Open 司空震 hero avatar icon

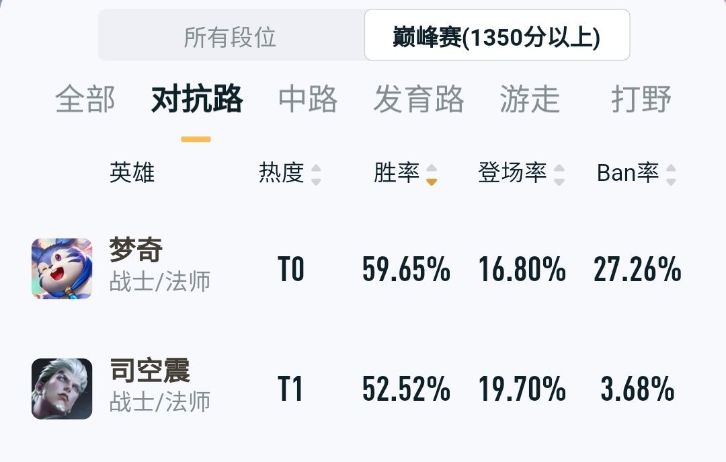point(62,389)
